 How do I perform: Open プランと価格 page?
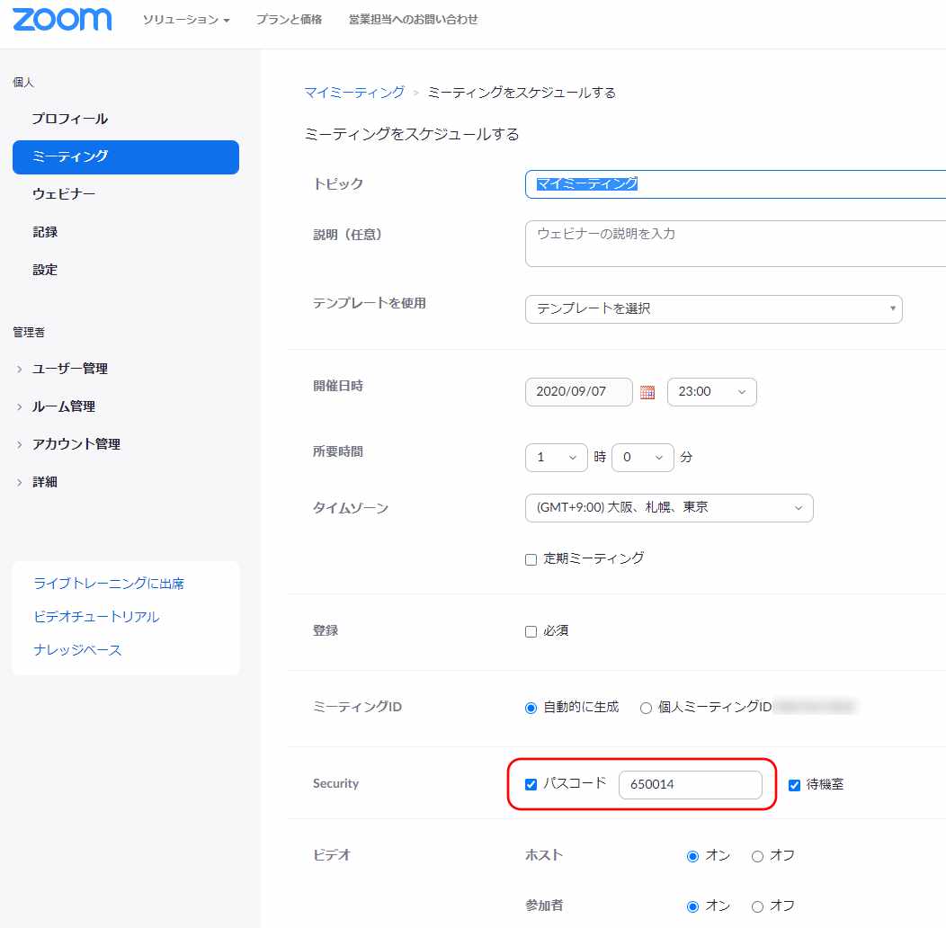coord(289,20)
